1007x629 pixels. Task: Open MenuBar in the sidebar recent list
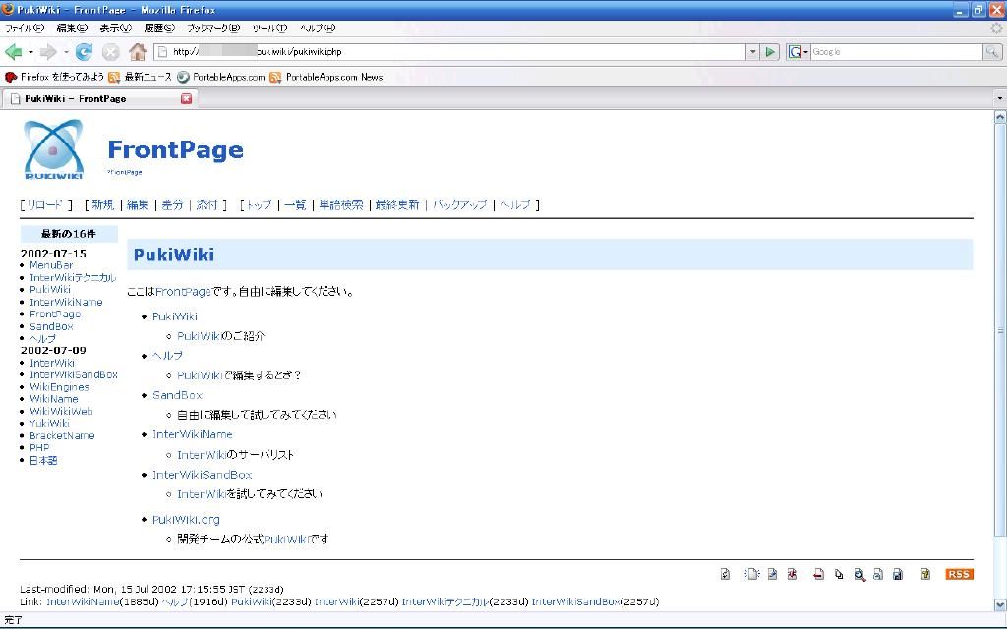pyautogui.click(x=51, y=265)
